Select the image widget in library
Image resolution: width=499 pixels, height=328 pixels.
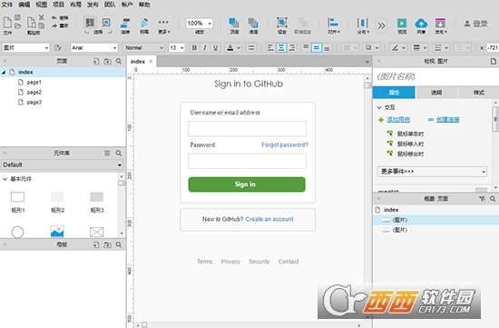click(57, 231)
